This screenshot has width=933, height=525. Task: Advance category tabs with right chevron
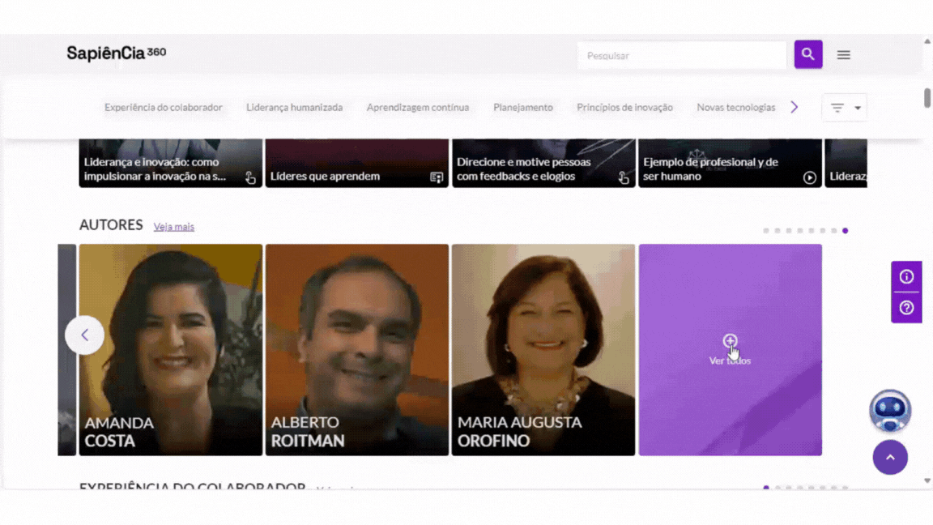tap(795, 107)
